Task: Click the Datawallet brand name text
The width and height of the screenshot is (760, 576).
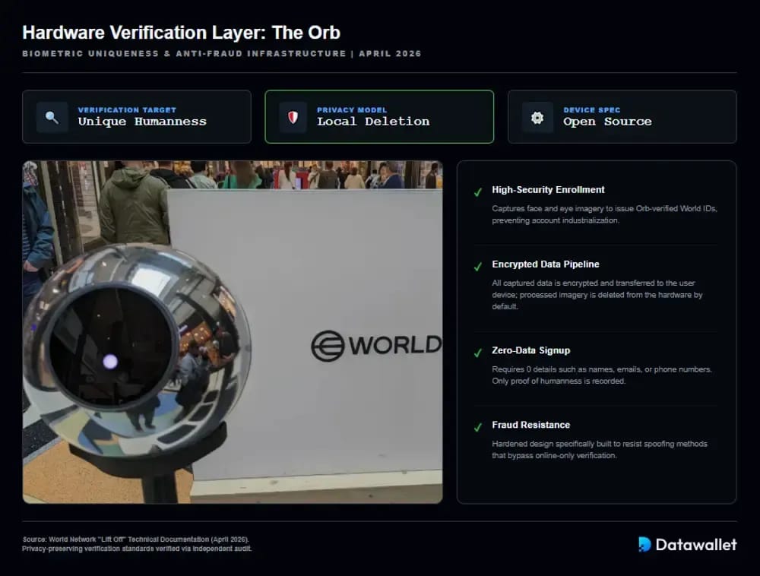Action: point(696,545)
